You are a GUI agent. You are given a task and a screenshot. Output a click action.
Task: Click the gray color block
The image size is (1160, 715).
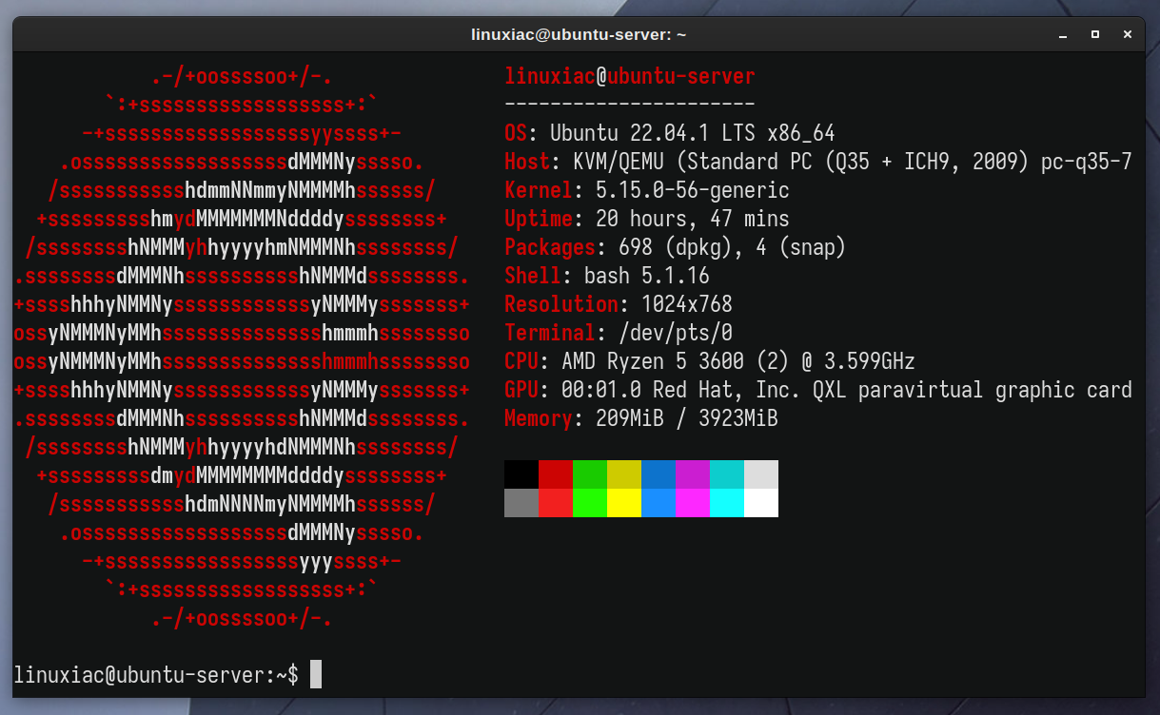click(x=521, y=503)
